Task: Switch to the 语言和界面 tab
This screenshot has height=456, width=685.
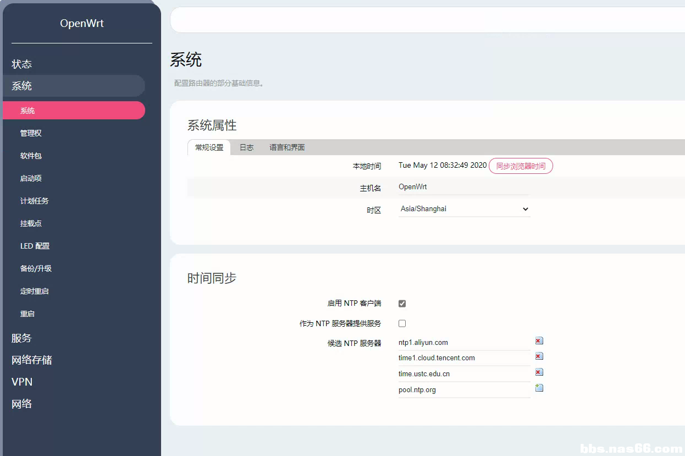Action: (x=287, y=147)
